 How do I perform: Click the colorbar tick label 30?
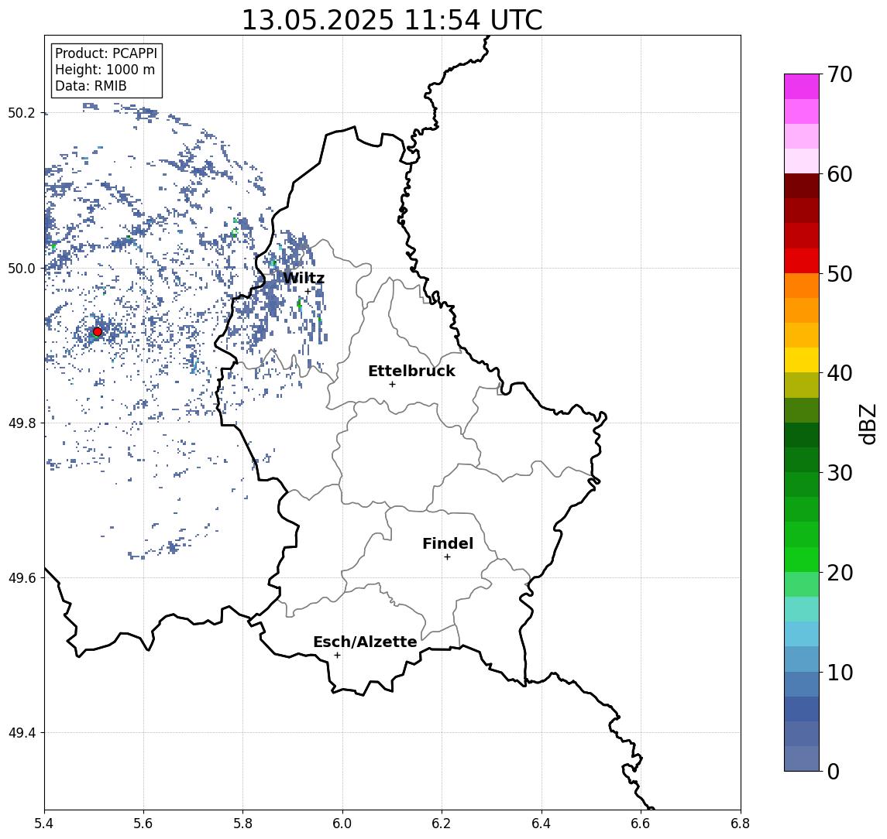click(840, 473)
